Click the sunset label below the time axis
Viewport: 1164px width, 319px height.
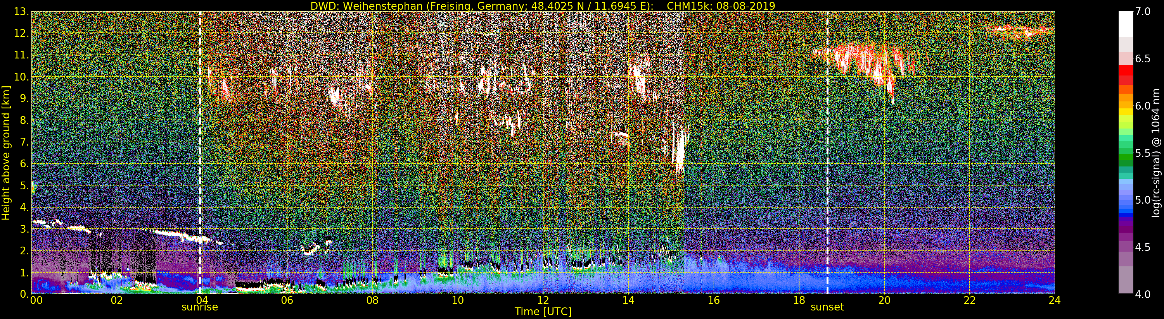[827, 307]
